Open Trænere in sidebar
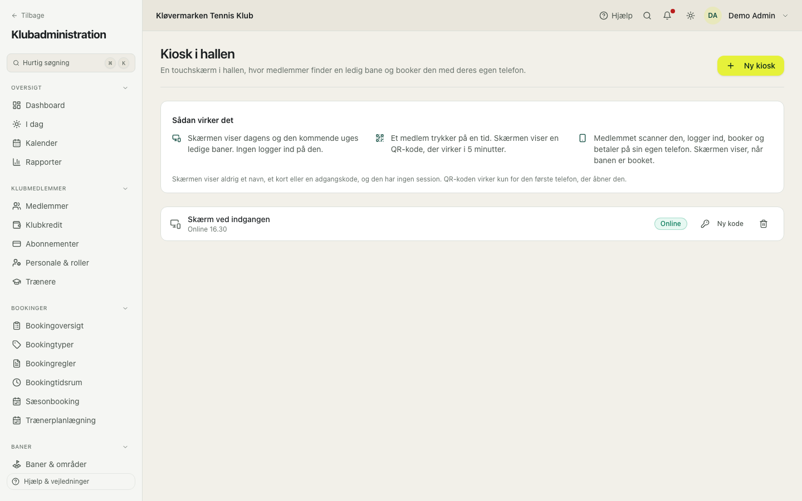This screenshot has width=802, height=501. click(x=71, y=282)
